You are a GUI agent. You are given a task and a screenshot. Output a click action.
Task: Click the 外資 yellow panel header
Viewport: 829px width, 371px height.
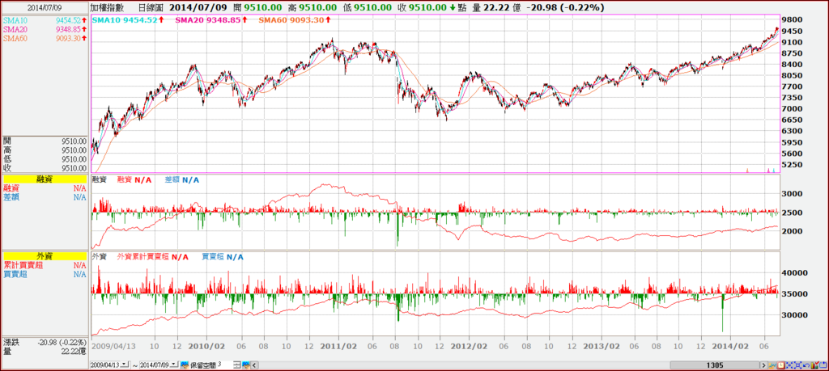coord(44,256)
